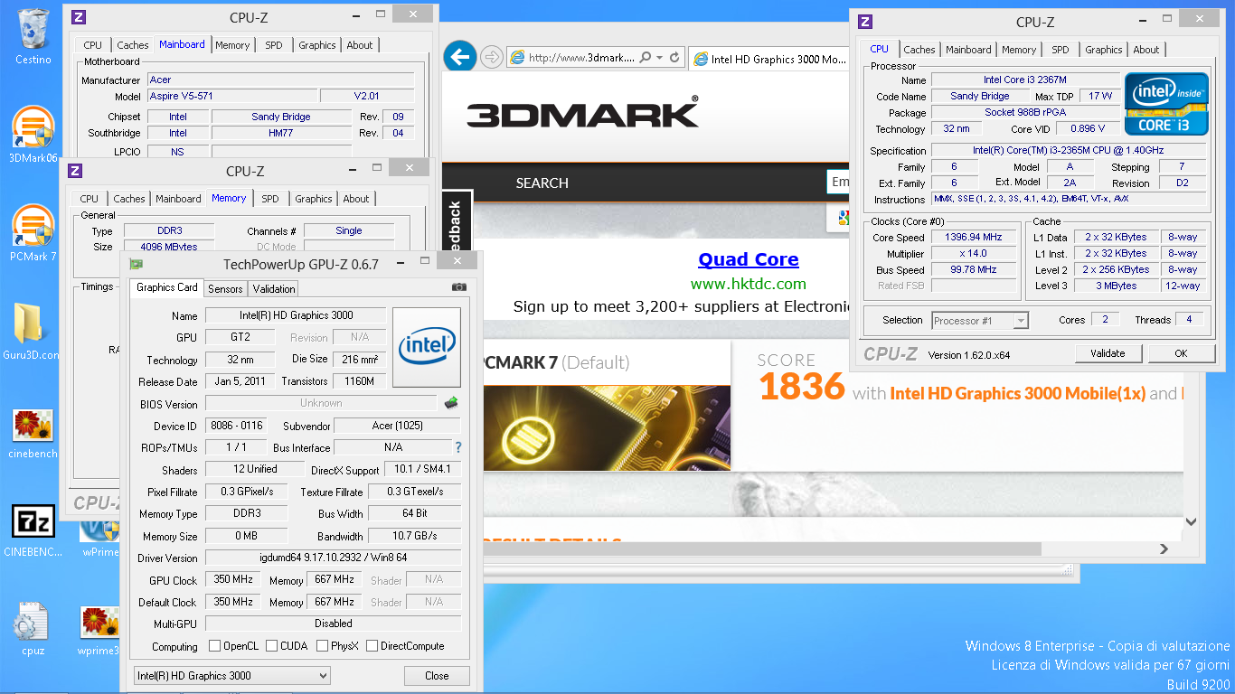
Task: Open the PCMark 7 desktop shortcut
Action: pos(33,232)
